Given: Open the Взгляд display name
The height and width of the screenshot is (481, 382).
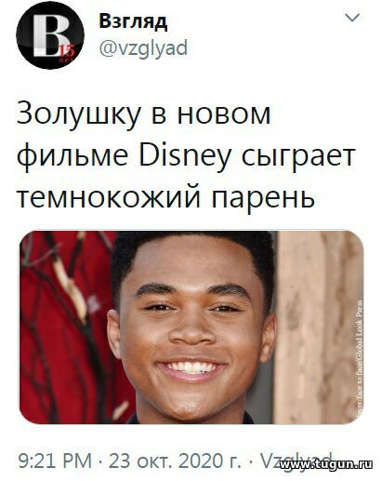Looking at the screenshot, I should point(133,21).
